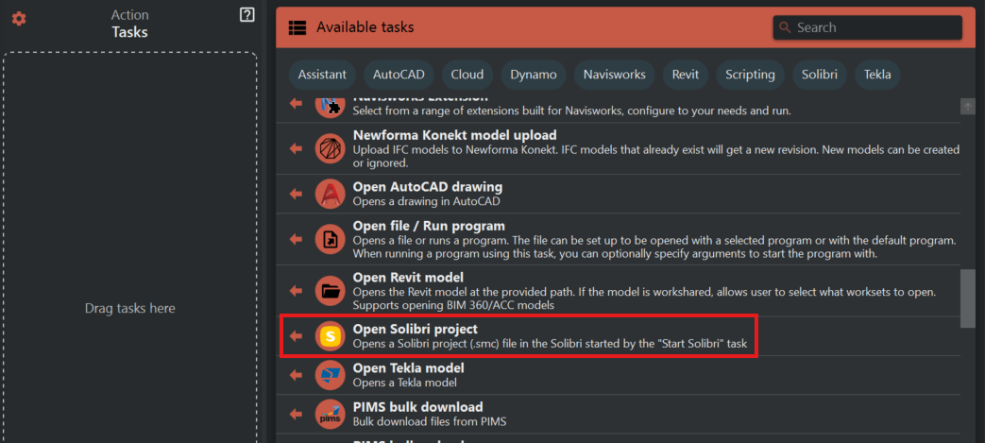
Task: Click the Open Revit model folder icon
Action: click(x=330, y=291)
